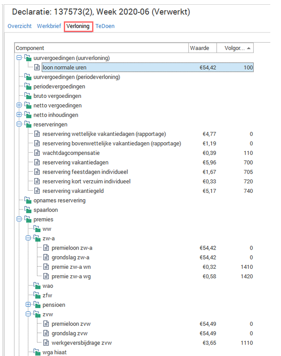The height and width of the screenshot is (356, 281).
Task: Click the folder icon beside 'bruto vergoedingen'
Action: 28,96
